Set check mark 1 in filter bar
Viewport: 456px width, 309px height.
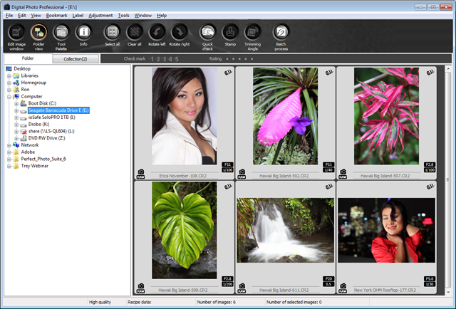(152, 58)
